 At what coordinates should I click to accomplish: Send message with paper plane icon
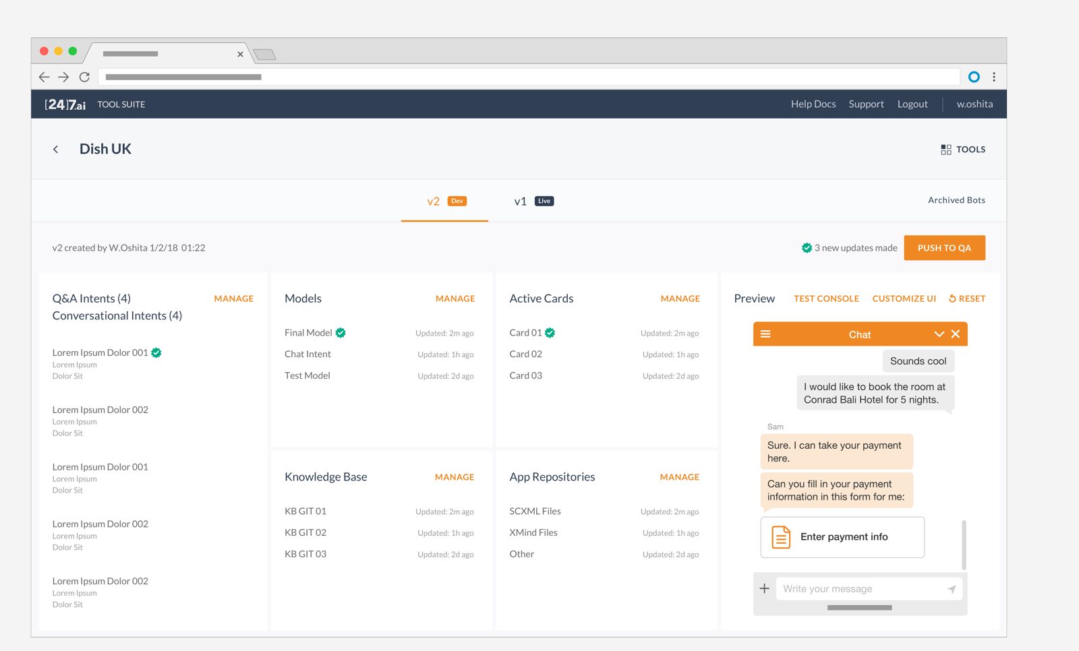[952, 589]
